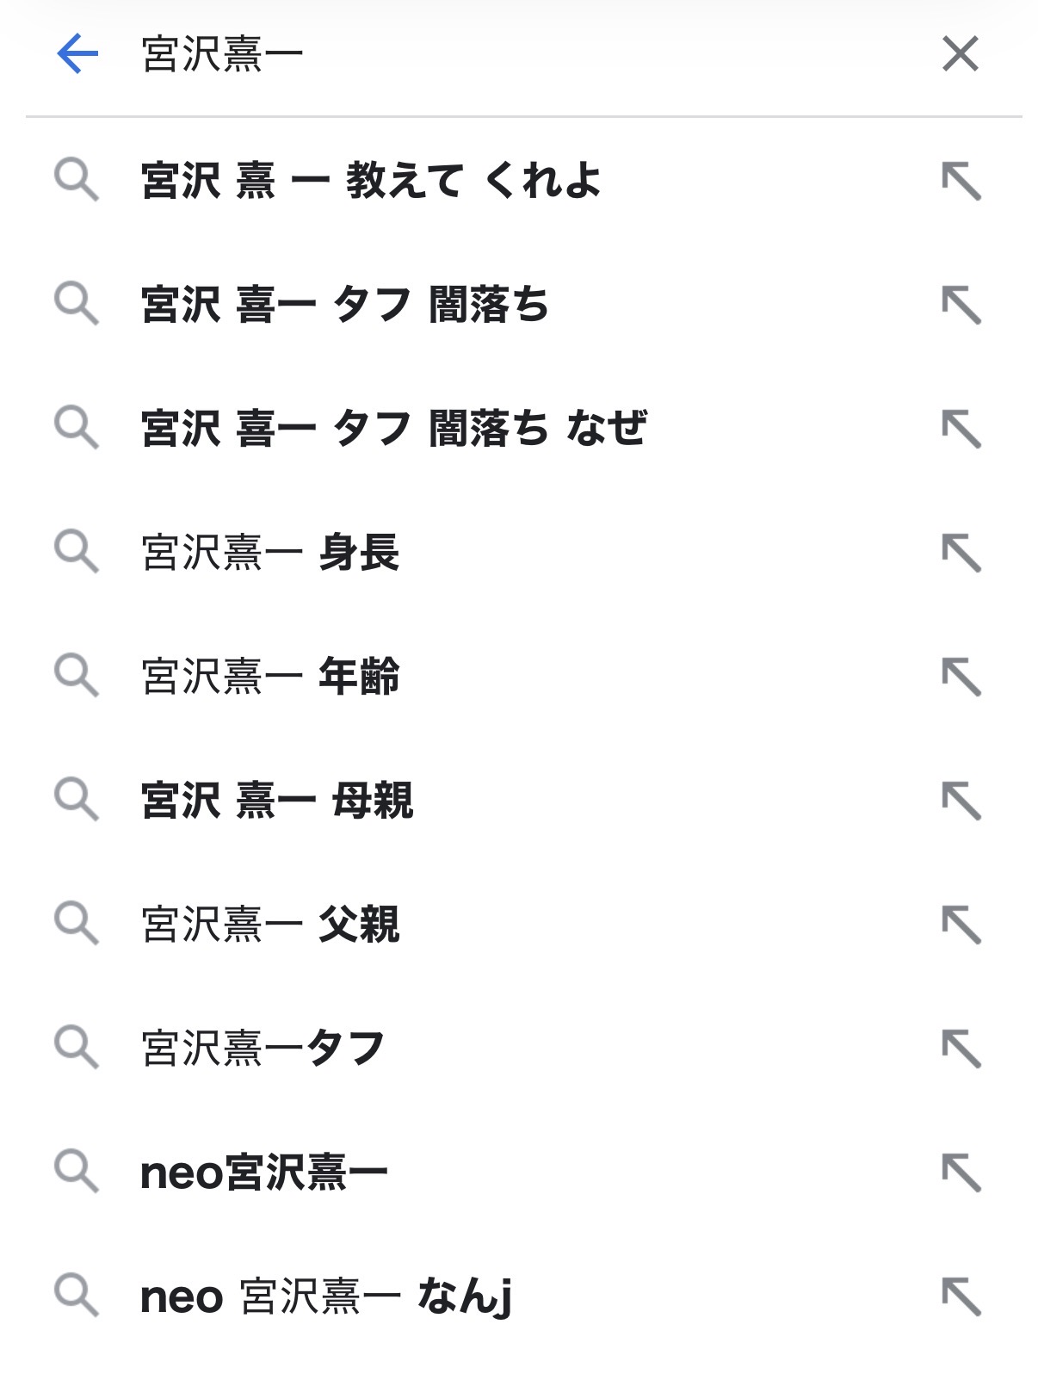Fill query arrow beside なんj suggestion
This screenshot has width=1038, height=1380.
point(961,1296)
